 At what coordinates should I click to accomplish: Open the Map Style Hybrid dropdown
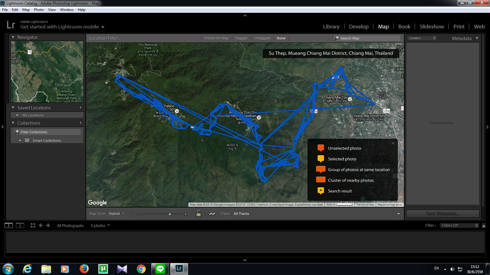[x=116, y=214]
